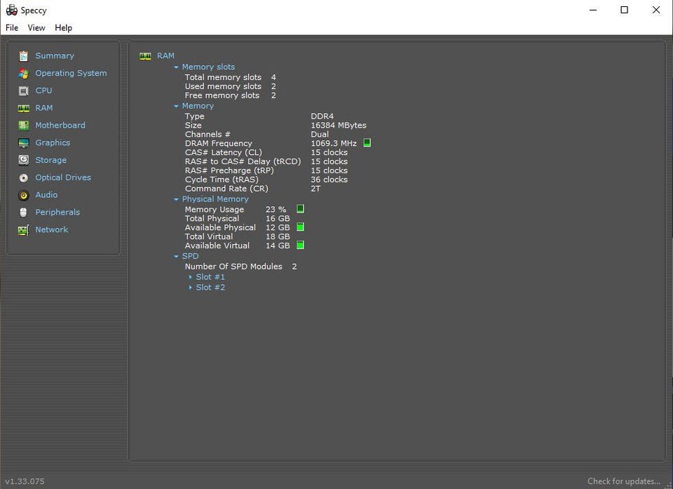This screenshot has height=489, width=673.
Task: Click the Peripherals mouse icon
Action: (24, 213)
